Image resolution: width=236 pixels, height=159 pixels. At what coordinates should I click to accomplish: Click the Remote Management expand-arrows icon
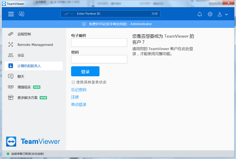coord(11,44)
